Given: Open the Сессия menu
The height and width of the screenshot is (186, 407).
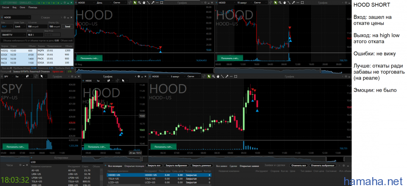Looking at the screenshot, I should pyautogui.click(x=6, y=8).
